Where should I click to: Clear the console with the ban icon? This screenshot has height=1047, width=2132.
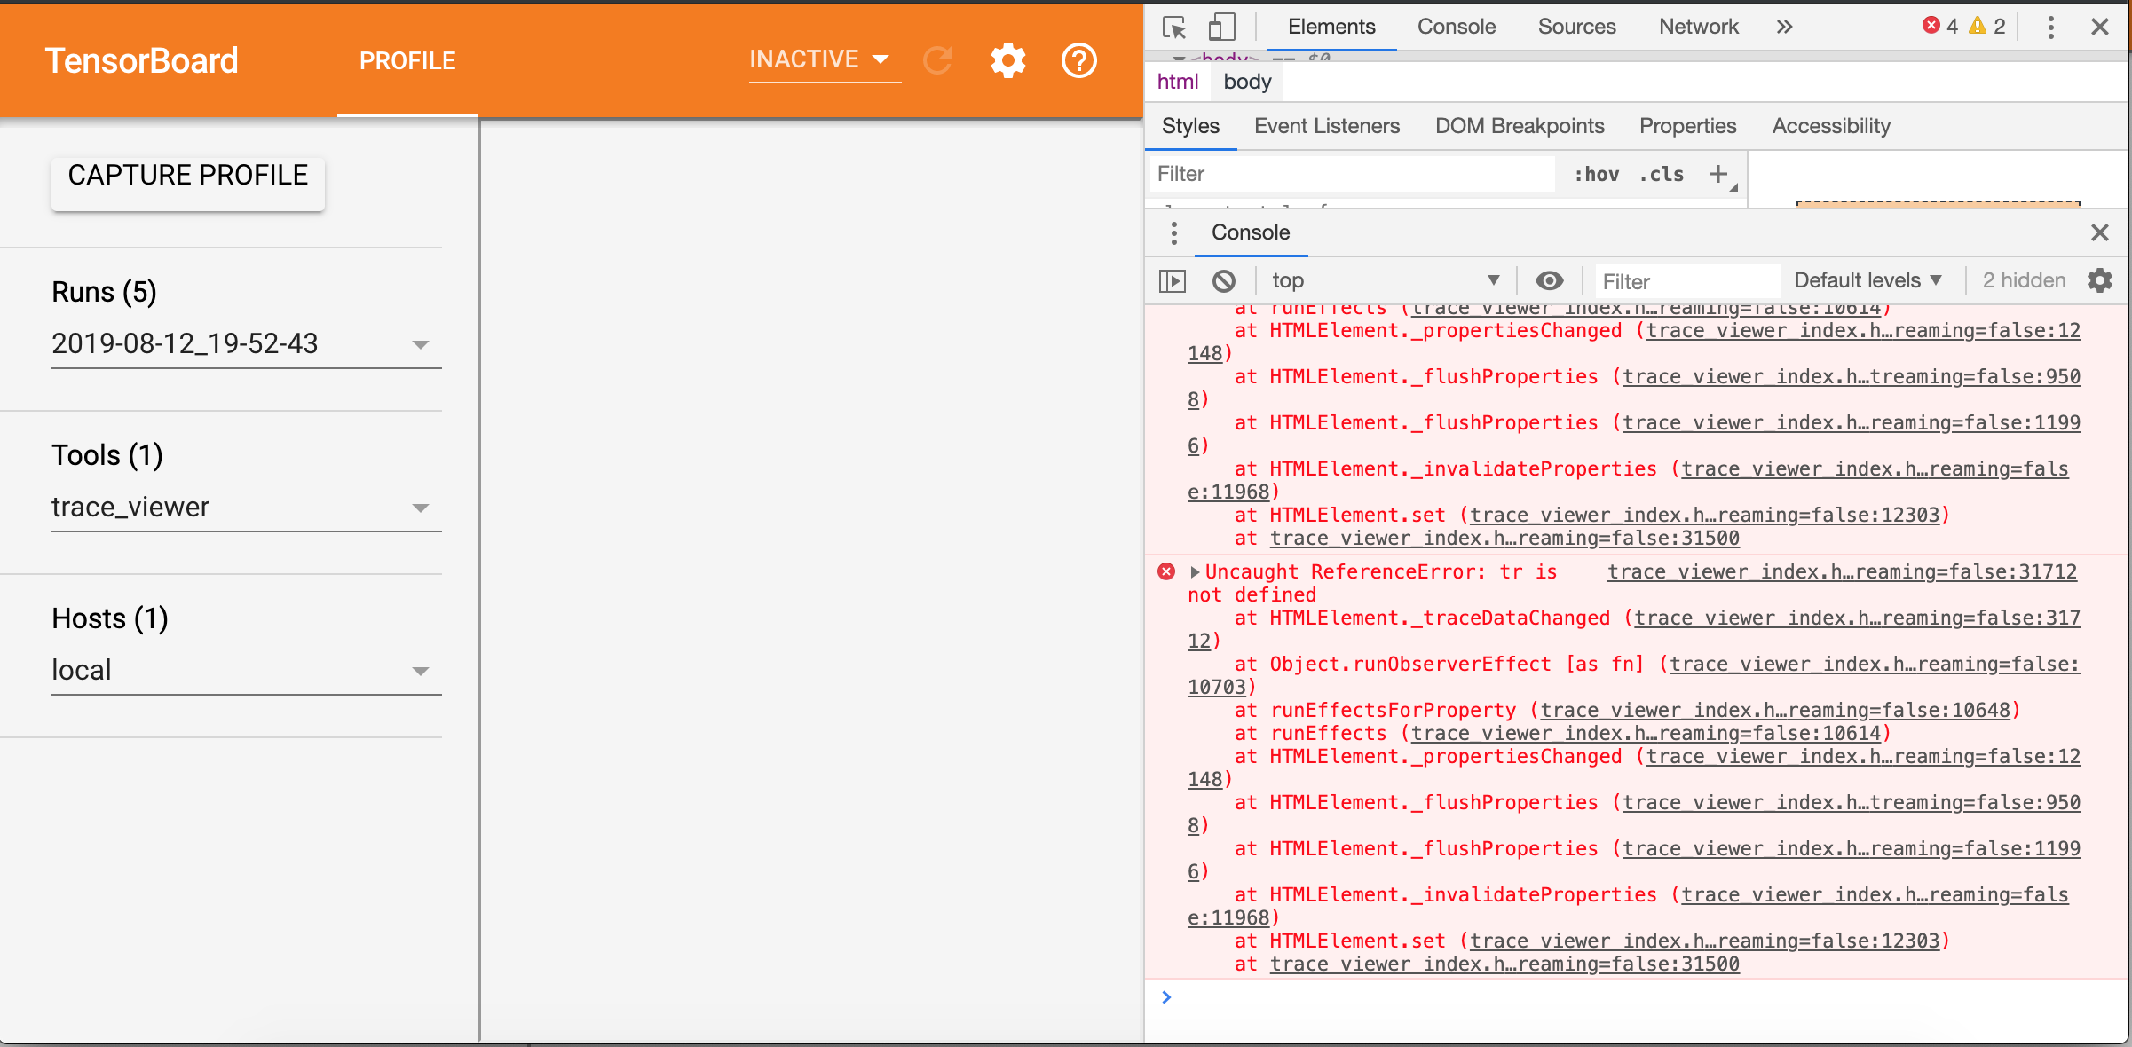(x=1225, y=280)
